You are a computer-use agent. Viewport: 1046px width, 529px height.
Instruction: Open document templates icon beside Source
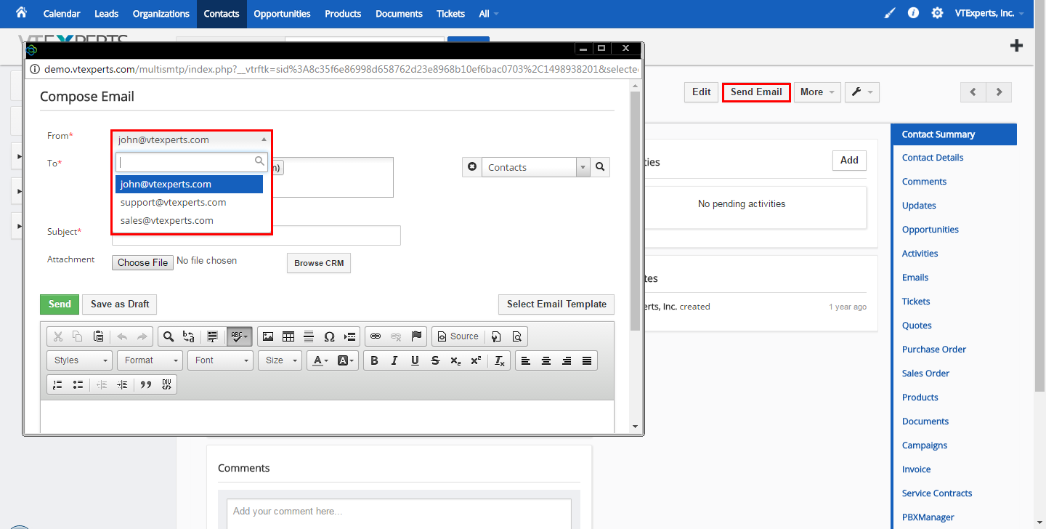(496, 336)
